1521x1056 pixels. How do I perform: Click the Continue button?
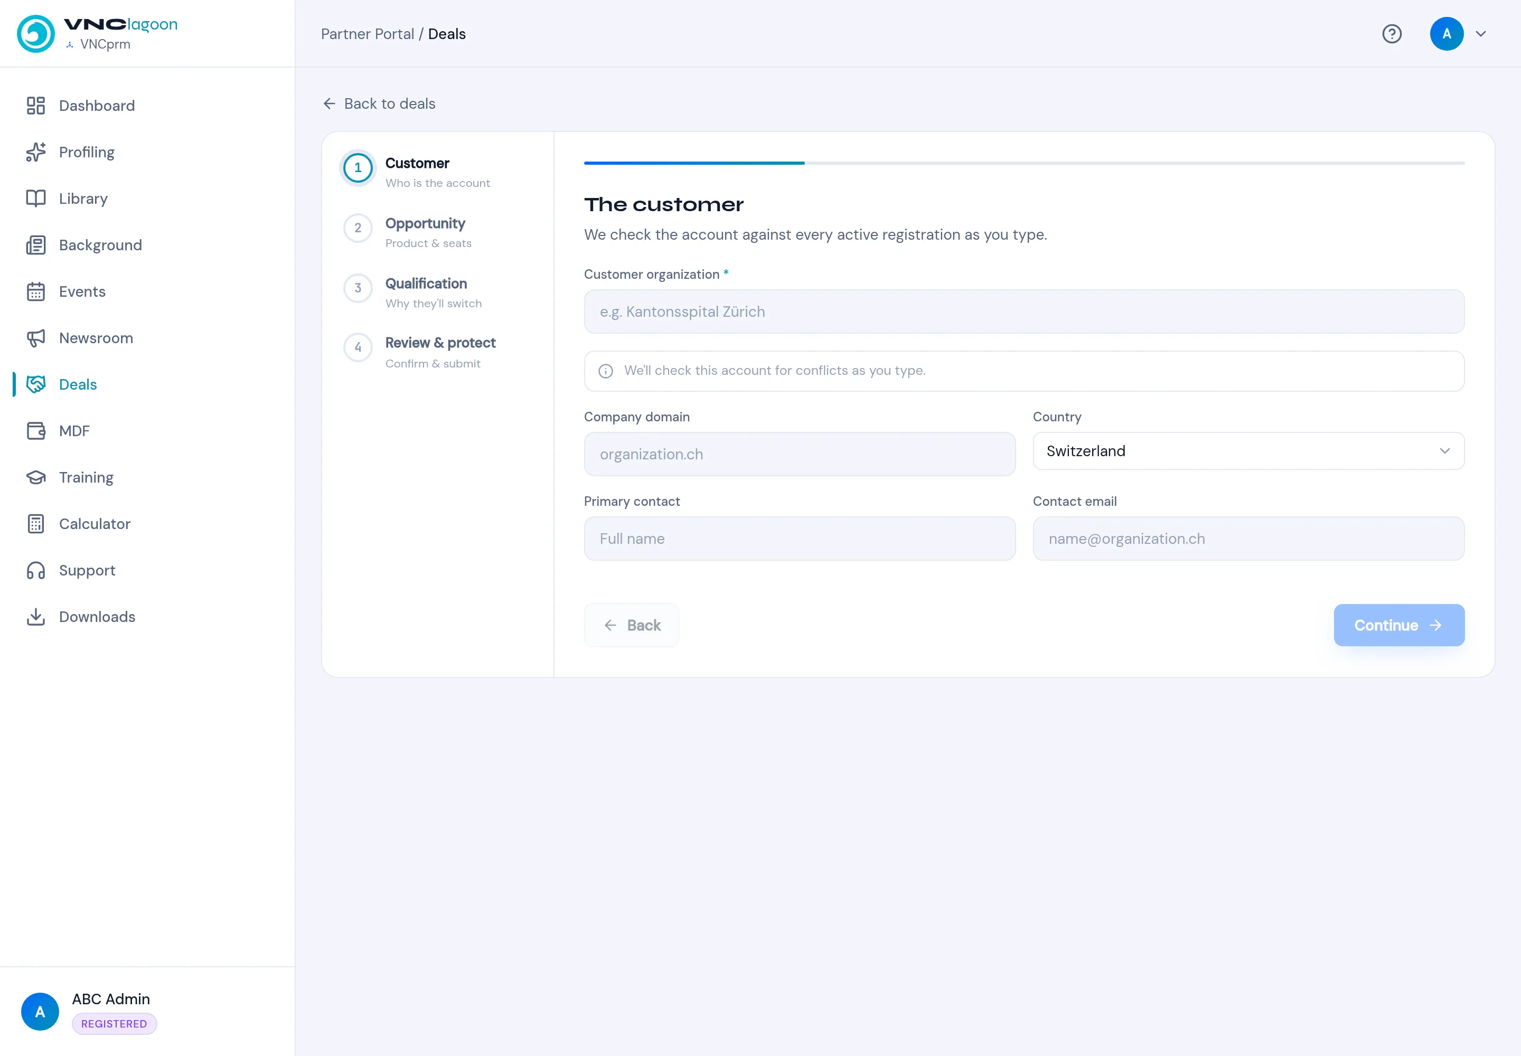[1398, 625]
